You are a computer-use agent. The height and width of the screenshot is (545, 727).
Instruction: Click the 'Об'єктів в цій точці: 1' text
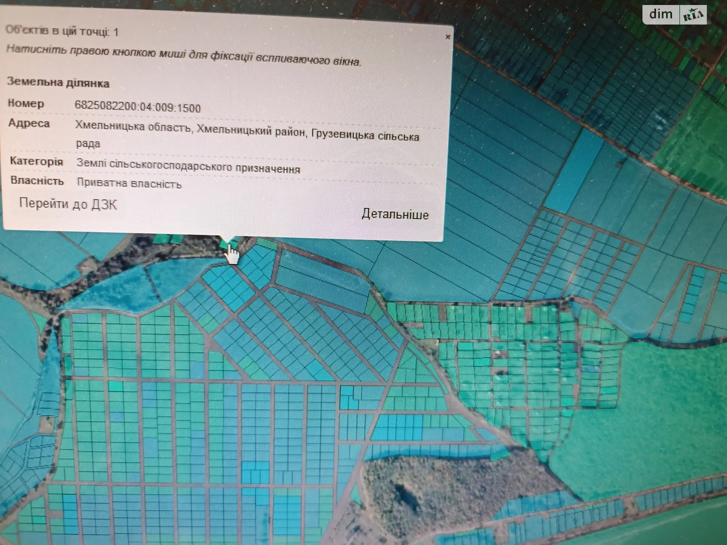62,31
